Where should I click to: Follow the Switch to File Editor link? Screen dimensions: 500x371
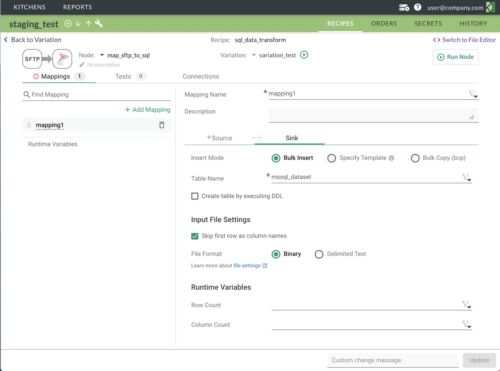click(x=467, y=40)
